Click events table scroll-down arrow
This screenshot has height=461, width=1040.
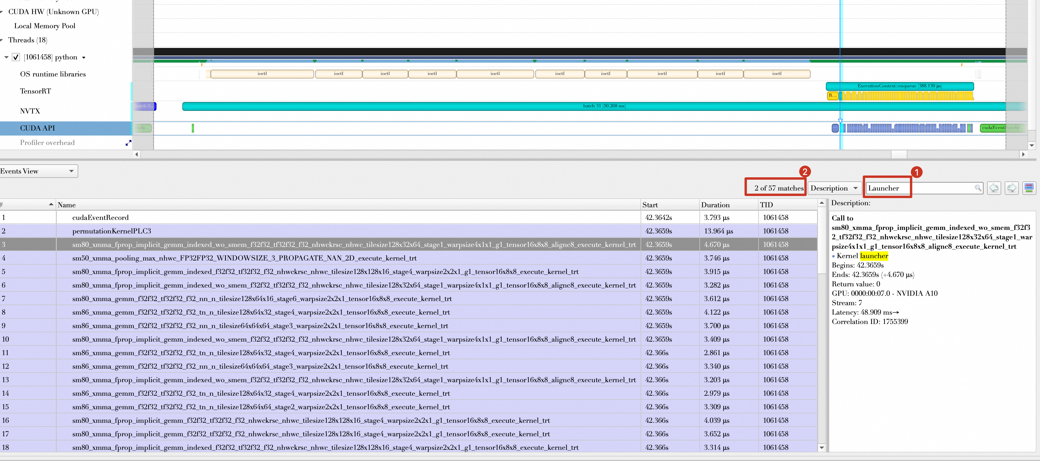821,447
